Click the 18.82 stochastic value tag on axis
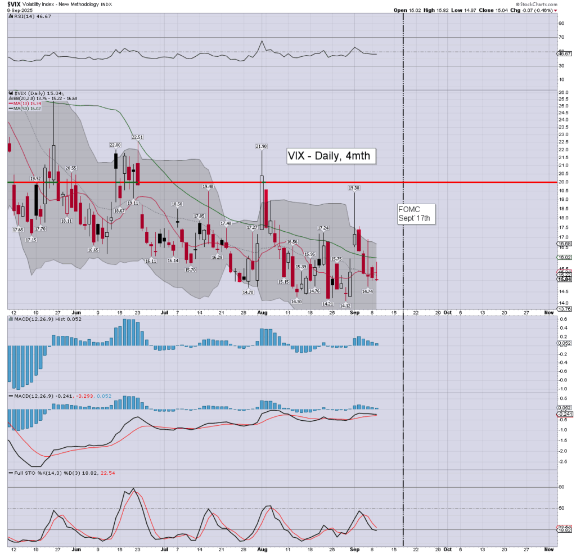 pos(564,530)
